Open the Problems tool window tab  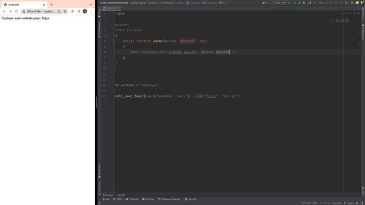[132, 199]
